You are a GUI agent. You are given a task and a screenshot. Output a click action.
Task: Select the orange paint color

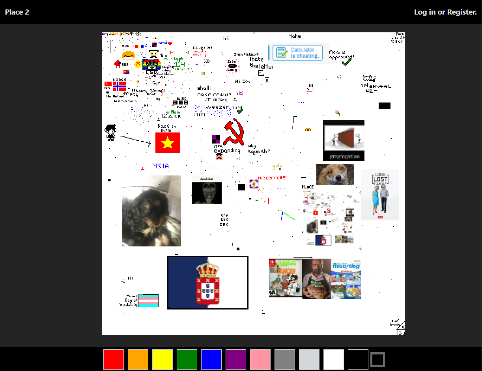click(138, 359)
